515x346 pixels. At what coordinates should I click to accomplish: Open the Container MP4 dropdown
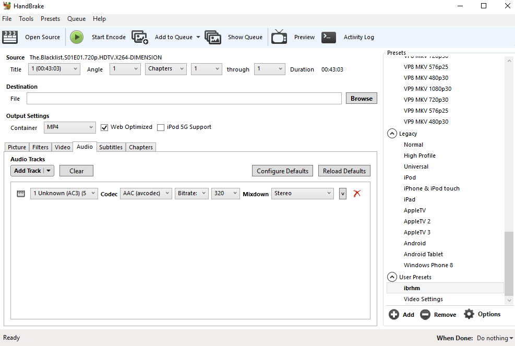click(70, 127)
